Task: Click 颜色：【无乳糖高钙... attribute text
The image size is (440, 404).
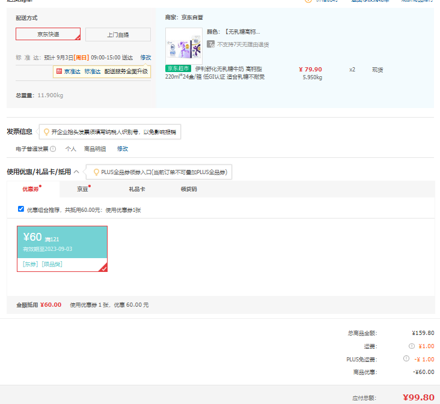Action: pyautogui.click(x=233, y=32)
